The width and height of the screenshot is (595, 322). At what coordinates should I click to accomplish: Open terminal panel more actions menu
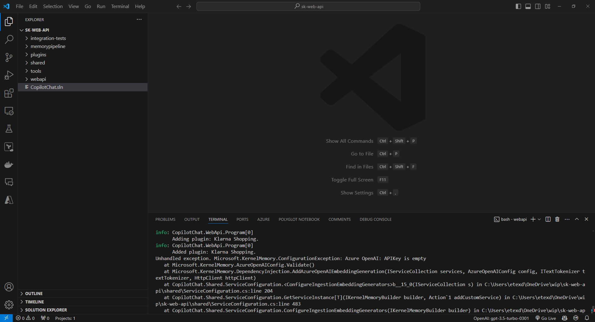(x=567, y=219)
